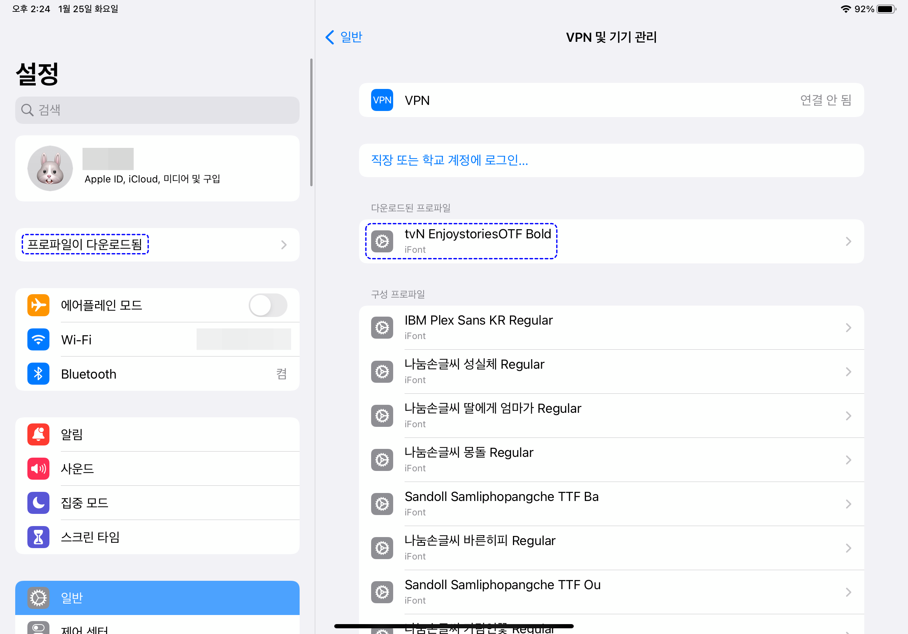Tap 직장 또는 학교 계정에 로그인 link
The height and width of the screenshot is (634, 908).
(x=450, y=160)
